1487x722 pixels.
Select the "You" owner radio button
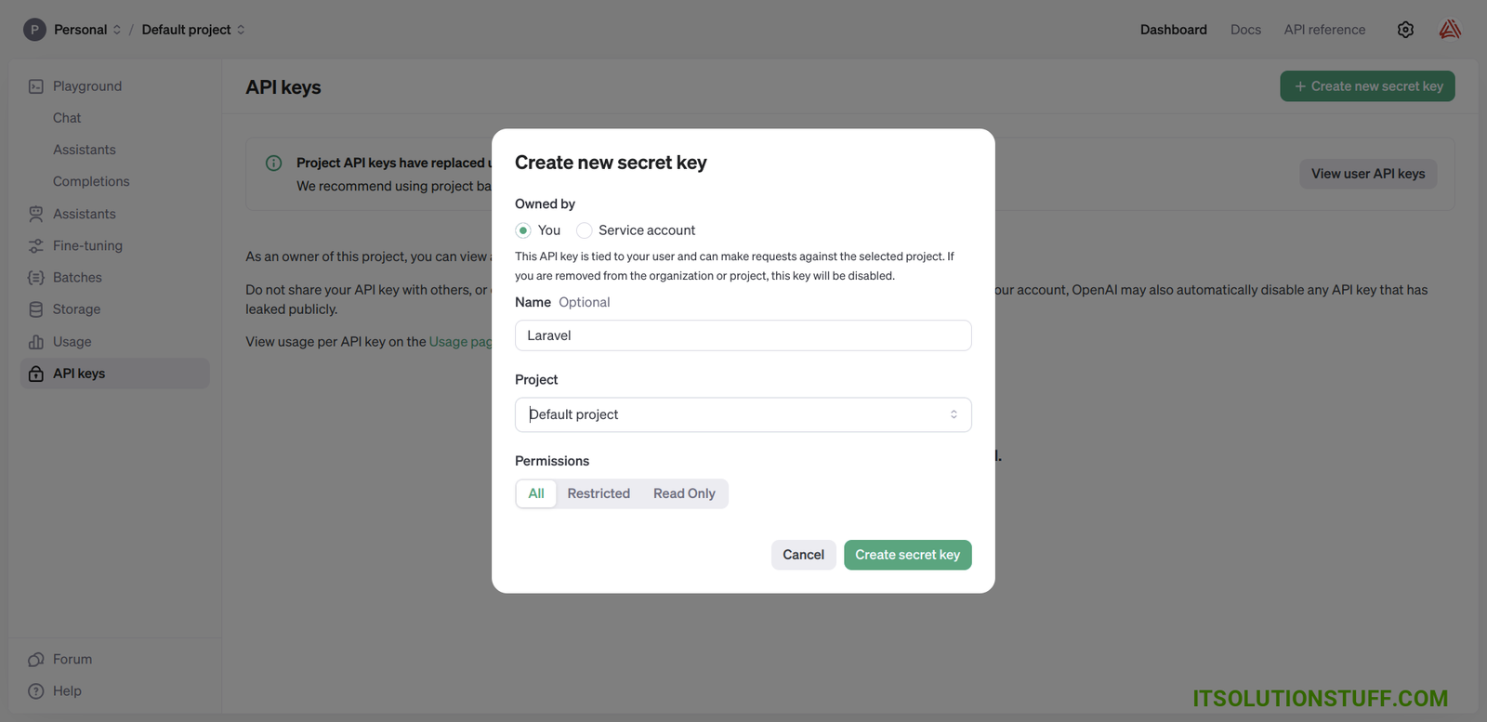pos(523,230)
